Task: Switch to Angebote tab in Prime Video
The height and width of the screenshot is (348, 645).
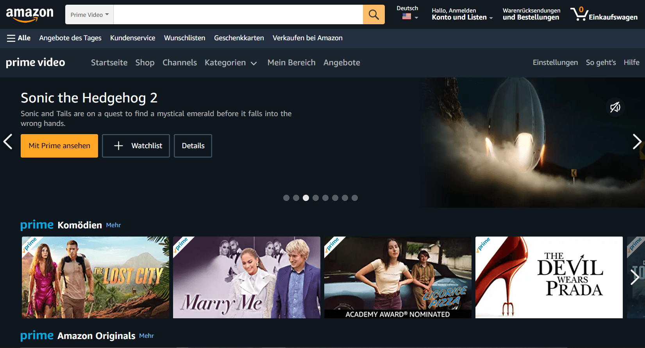Action: coord(342,63)
